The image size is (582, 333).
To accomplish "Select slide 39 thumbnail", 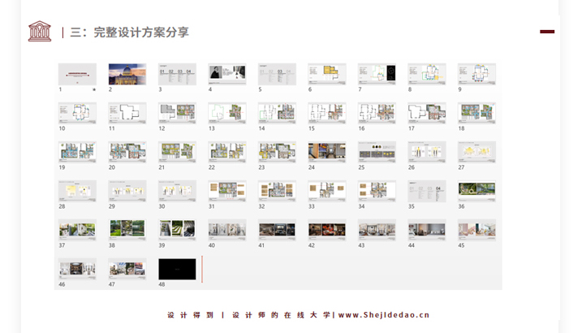I will click(177, 230).
